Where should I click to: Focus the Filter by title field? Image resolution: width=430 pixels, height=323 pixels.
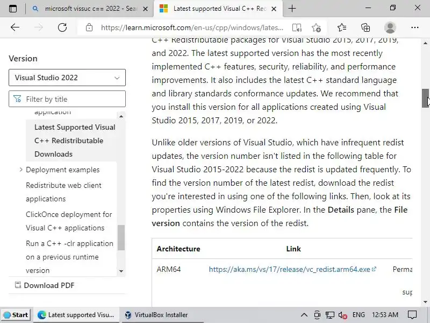pyautogui.click(x=67, y=99)
